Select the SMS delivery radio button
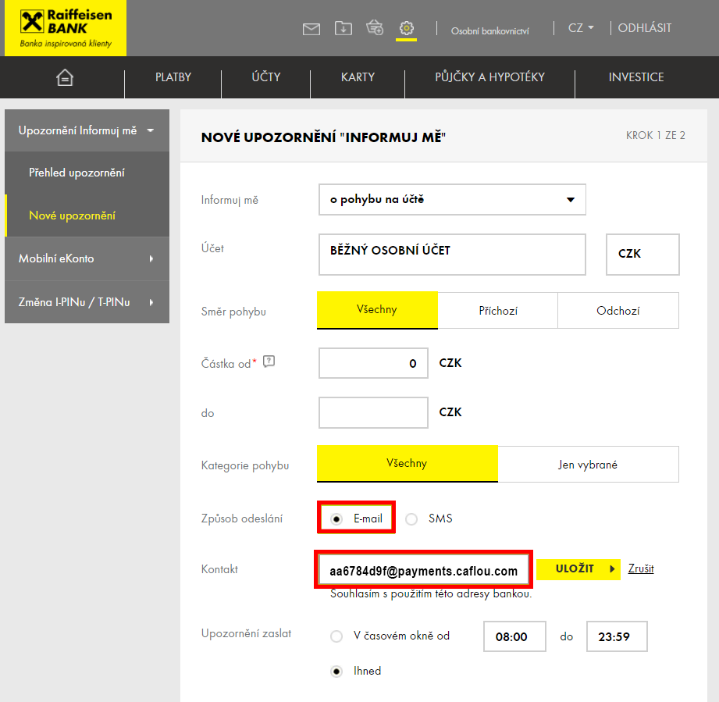Image resolution: width=719 pixels, height=702 pixels. click(411, 518)
